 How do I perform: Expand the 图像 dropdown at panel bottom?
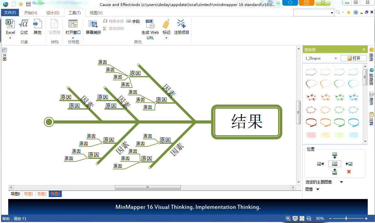click(x=317, y=189)
